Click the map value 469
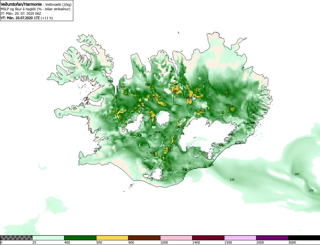The image size is (320, 245). (x=231, y=107)
